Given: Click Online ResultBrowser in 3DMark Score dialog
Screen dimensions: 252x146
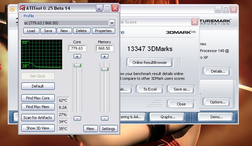Looking at the screenshot, I should 150,63.
